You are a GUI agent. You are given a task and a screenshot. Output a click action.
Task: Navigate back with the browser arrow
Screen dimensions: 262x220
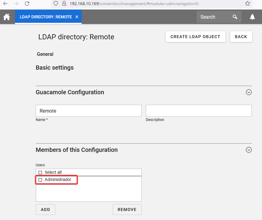[5, 4]
